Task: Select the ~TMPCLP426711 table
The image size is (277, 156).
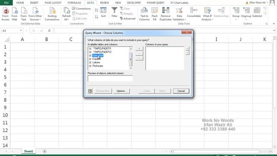Action: 102,49
